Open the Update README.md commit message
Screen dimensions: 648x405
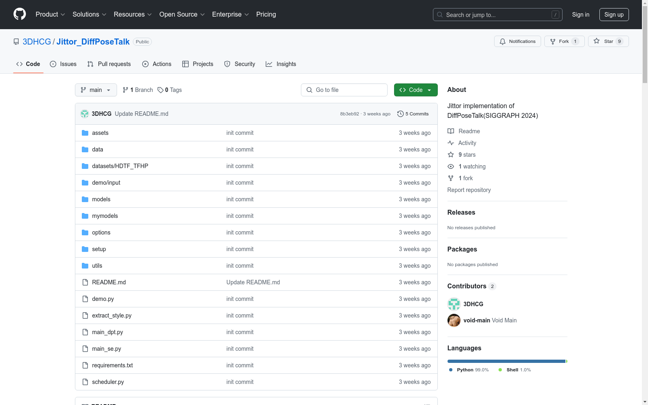[141, 114]
